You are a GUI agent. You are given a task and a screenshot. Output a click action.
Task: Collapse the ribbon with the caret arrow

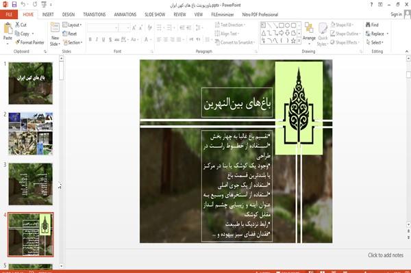[x=406, y=51]
